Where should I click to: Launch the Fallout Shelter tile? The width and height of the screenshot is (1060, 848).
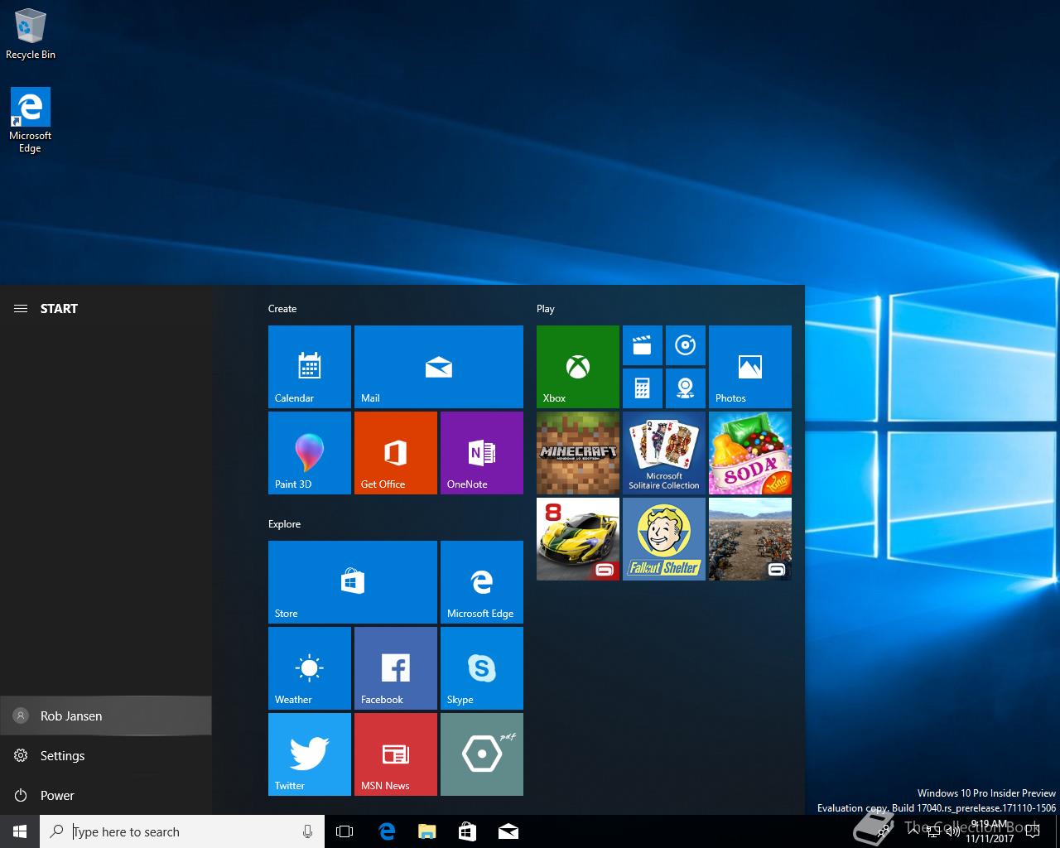[664, 539]
